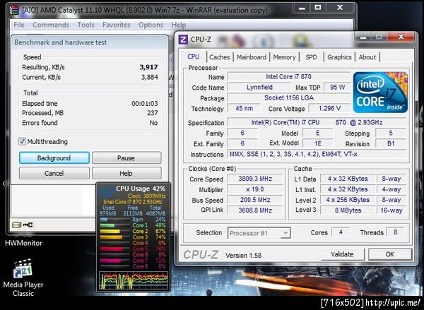The height and width of the screenshot is (310, 424).
Task: Click the Ram usage bar in CPU gadget
Action: tap(114, 220)
